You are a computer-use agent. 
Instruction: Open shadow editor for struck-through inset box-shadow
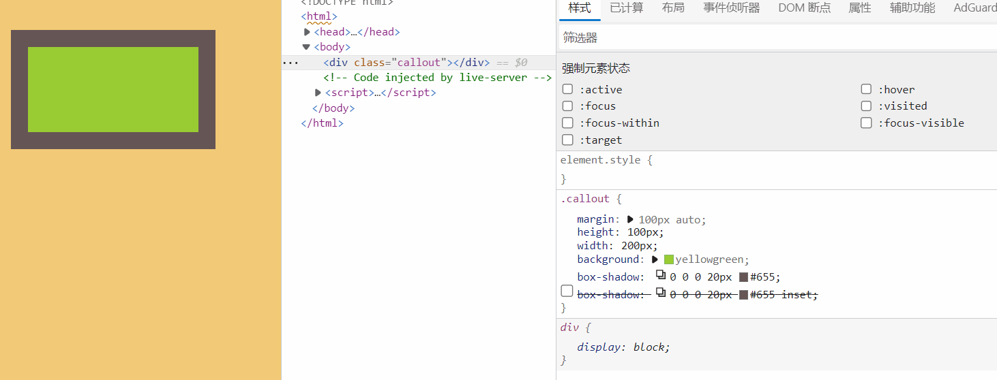click(660, 293)
